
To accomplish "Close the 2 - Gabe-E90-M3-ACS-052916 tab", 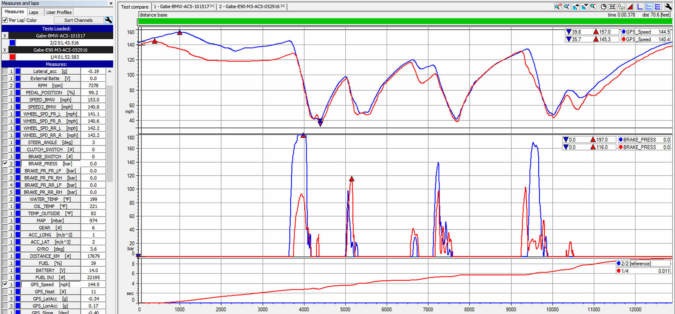I will click(x=282, y=6).
